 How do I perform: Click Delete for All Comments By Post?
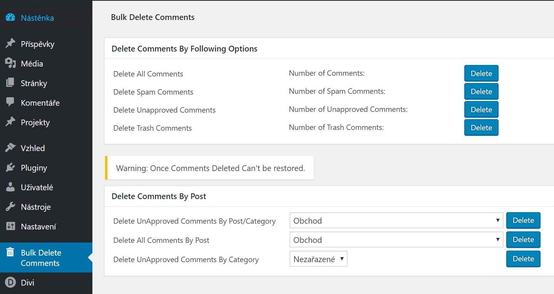tap(523, 240)
